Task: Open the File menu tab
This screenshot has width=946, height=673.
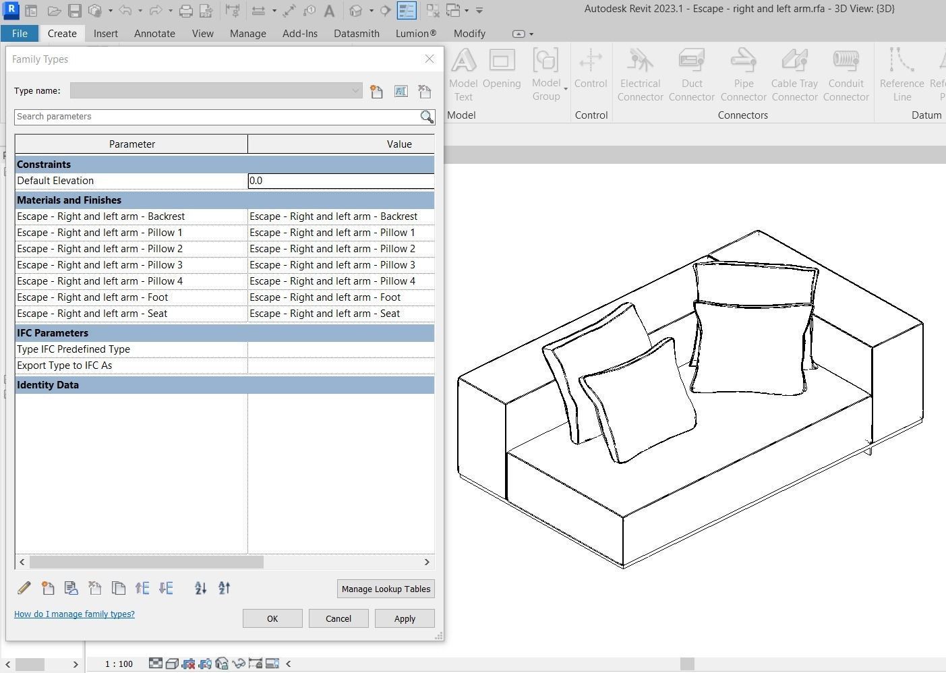Action: tap(20, 34)
